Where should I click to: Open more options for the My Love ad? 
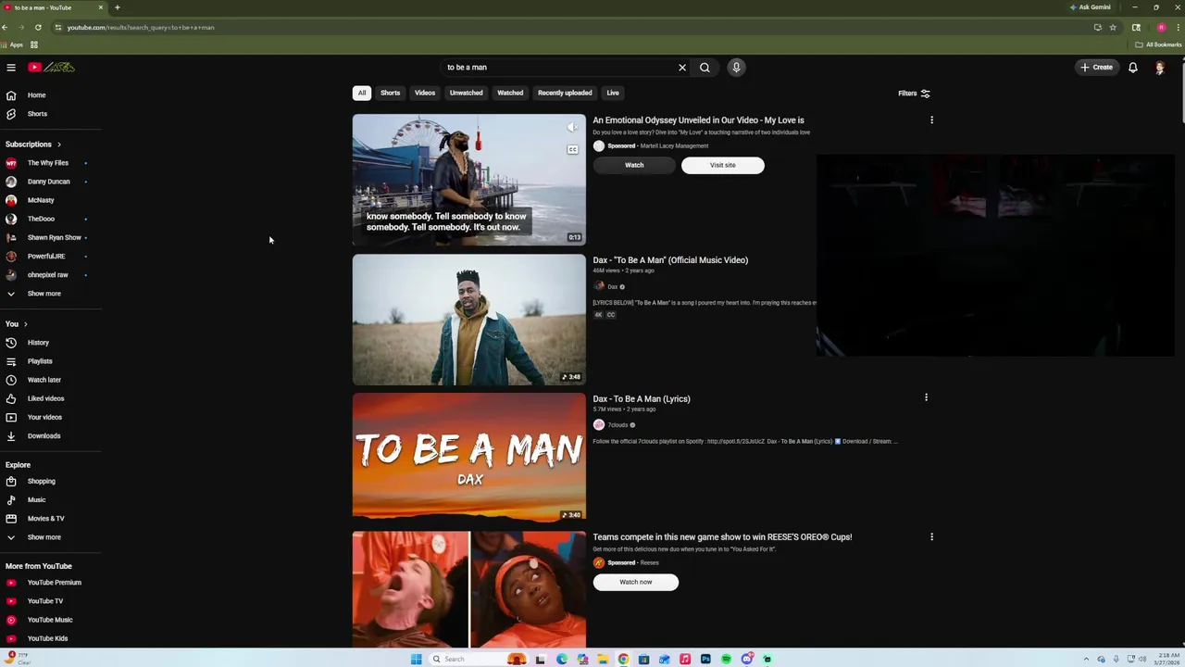[x=931, y=120]
